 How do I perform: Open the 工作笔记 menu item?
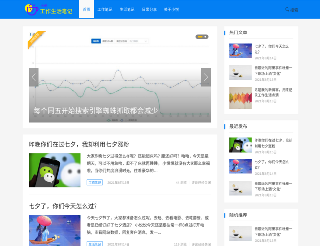coord(105,9)
